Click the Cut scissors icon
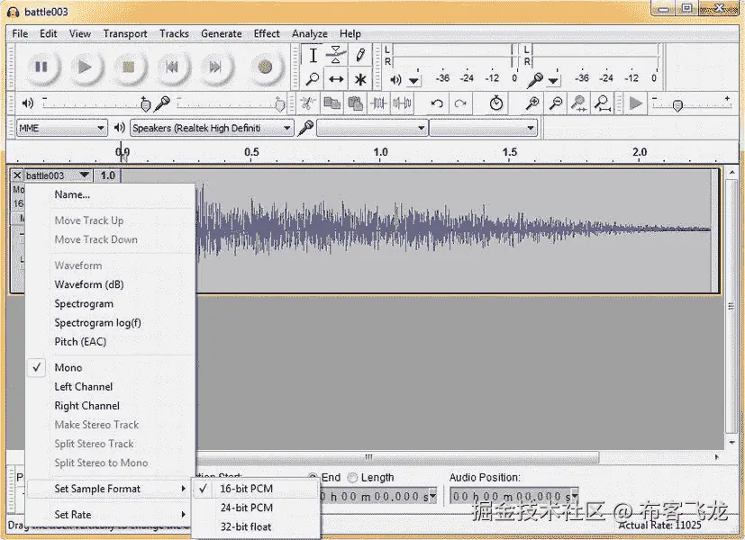Viewport: 745px width, 540px height. point(308,103)
